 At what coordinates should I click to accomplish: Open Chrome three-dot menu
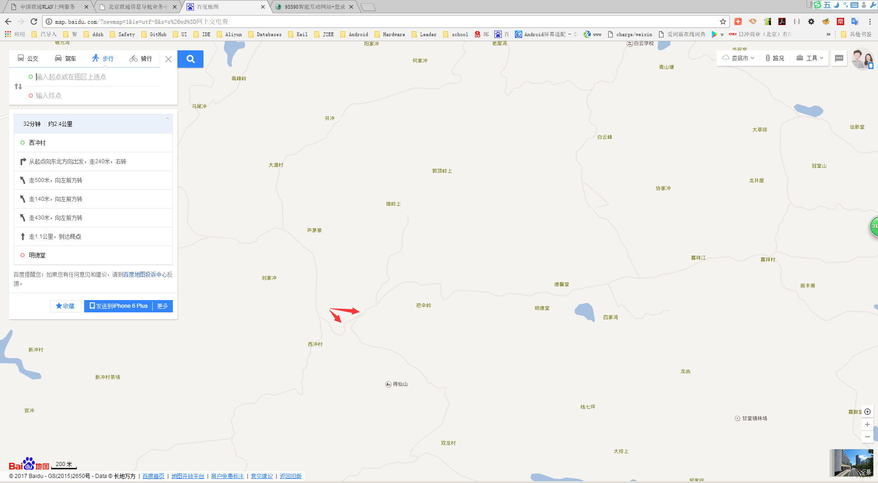pos(870,21)
